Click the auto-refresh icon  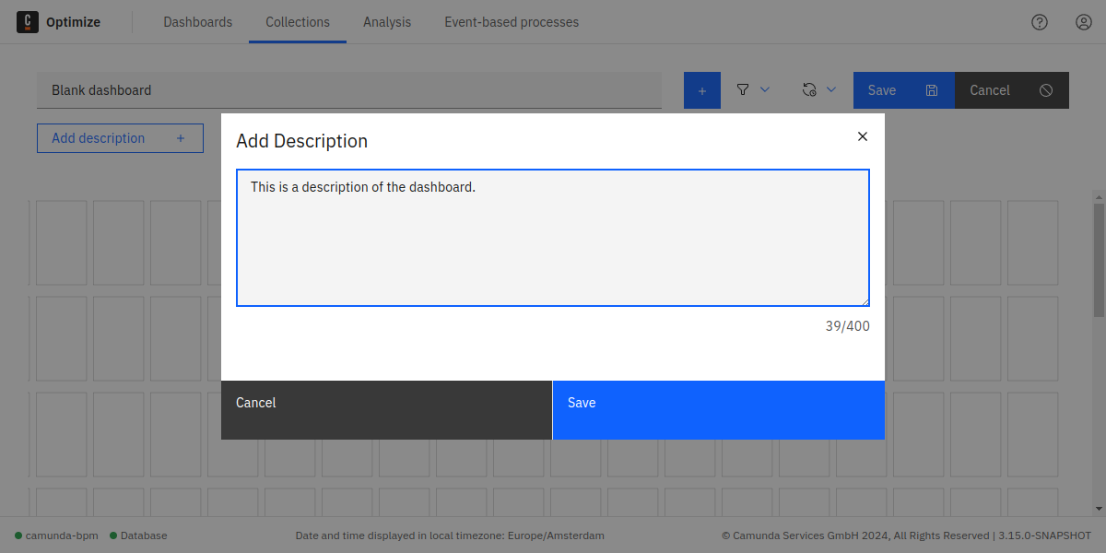[809, 89]
